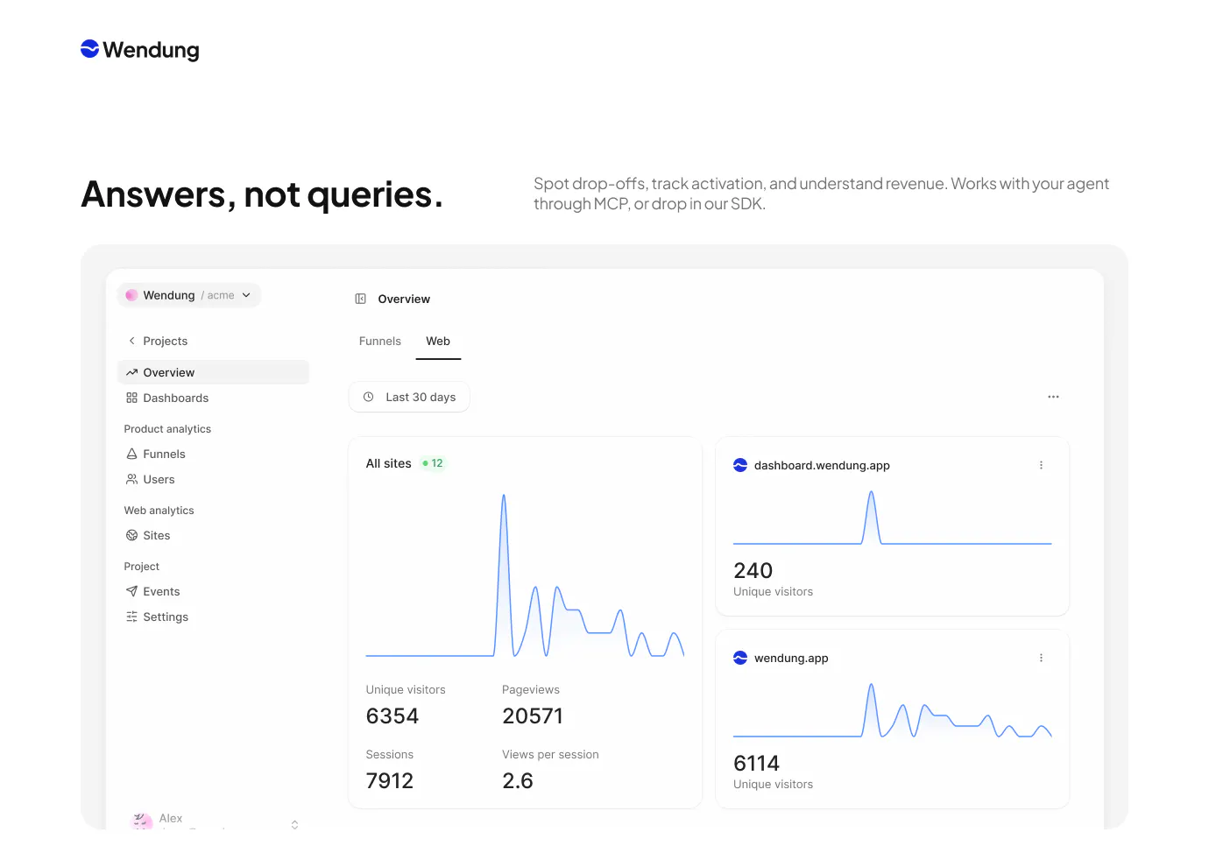Open the options menu for the wendung.app card

1041,658
